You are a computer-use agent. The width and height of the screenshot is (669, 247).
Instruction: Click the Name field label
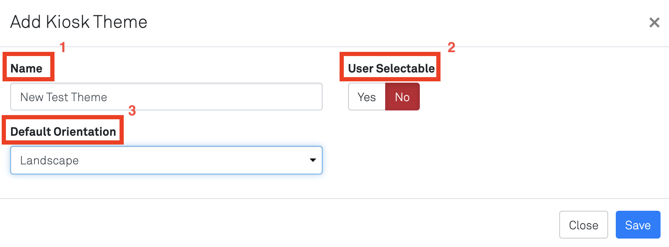point(27,68)
